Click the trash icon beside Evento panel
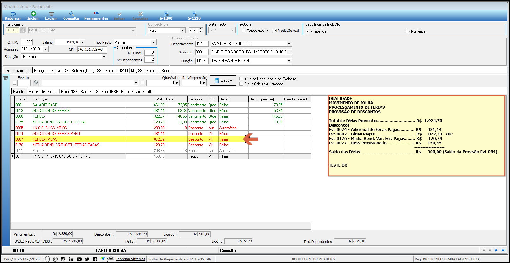 tap(6, 78)
